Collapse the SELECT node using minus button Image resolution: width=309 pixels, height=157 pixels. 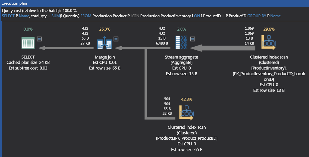coord(39,39)
